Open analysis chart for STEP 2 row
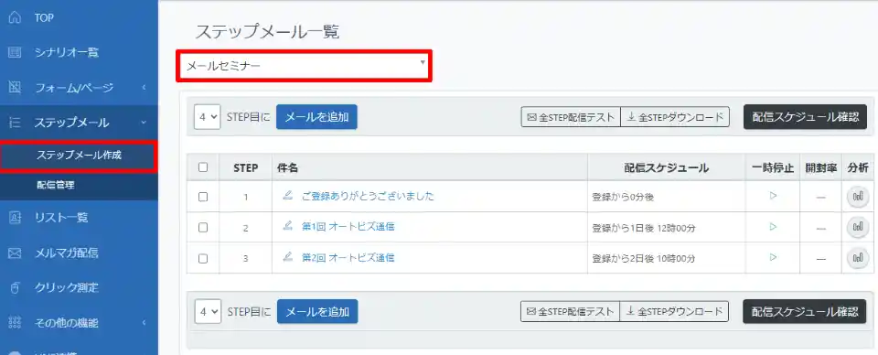 coord(858,227)
